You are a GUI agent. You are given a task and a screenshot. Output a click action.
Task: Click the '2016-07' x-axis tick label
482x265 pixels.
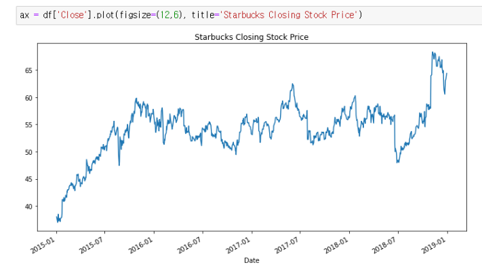pos(190,245)
